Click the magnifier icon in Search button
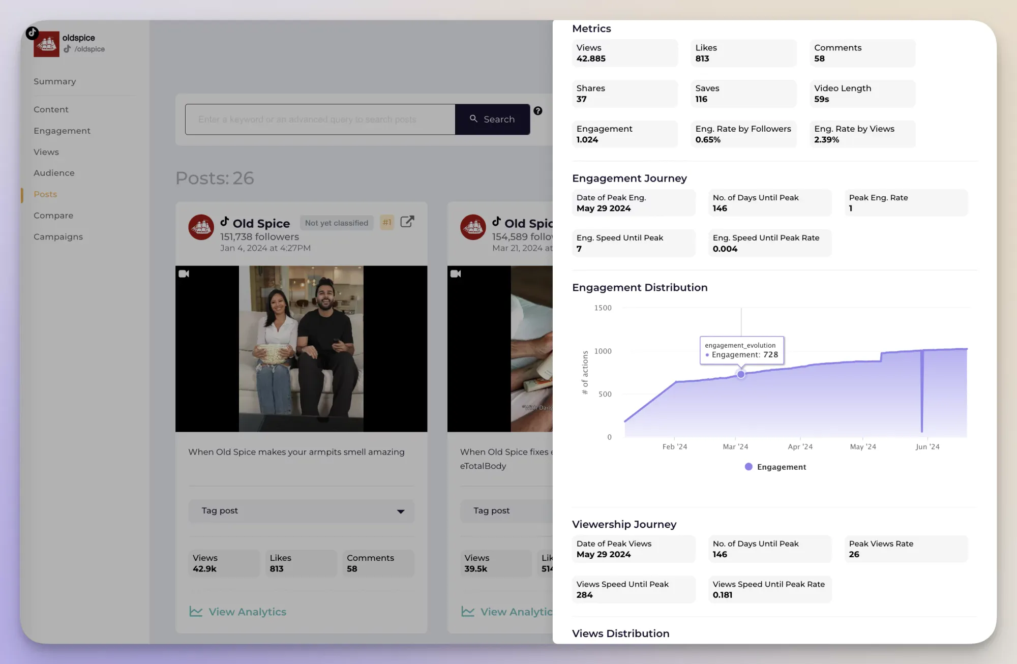Viewport: 1017px width, 664px height. [473, 118]
